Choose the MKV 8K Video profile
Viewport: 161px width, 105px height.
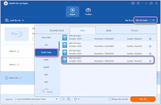pos(108,60)
